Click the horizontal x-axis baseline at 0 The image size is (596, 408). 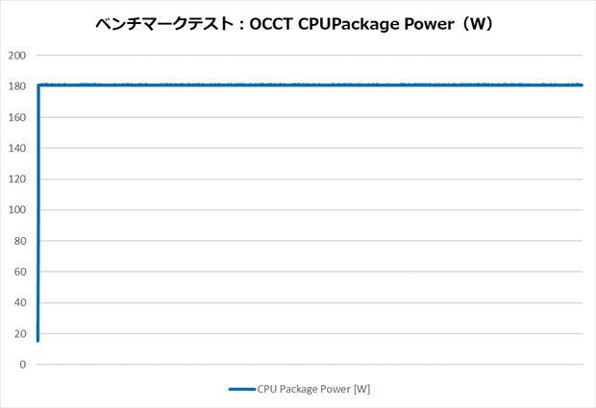[308, 365]
